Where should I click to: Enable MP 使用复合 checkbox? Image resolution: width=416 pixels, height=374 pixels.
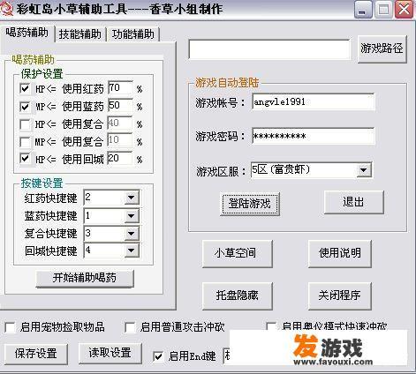(25, 142)
